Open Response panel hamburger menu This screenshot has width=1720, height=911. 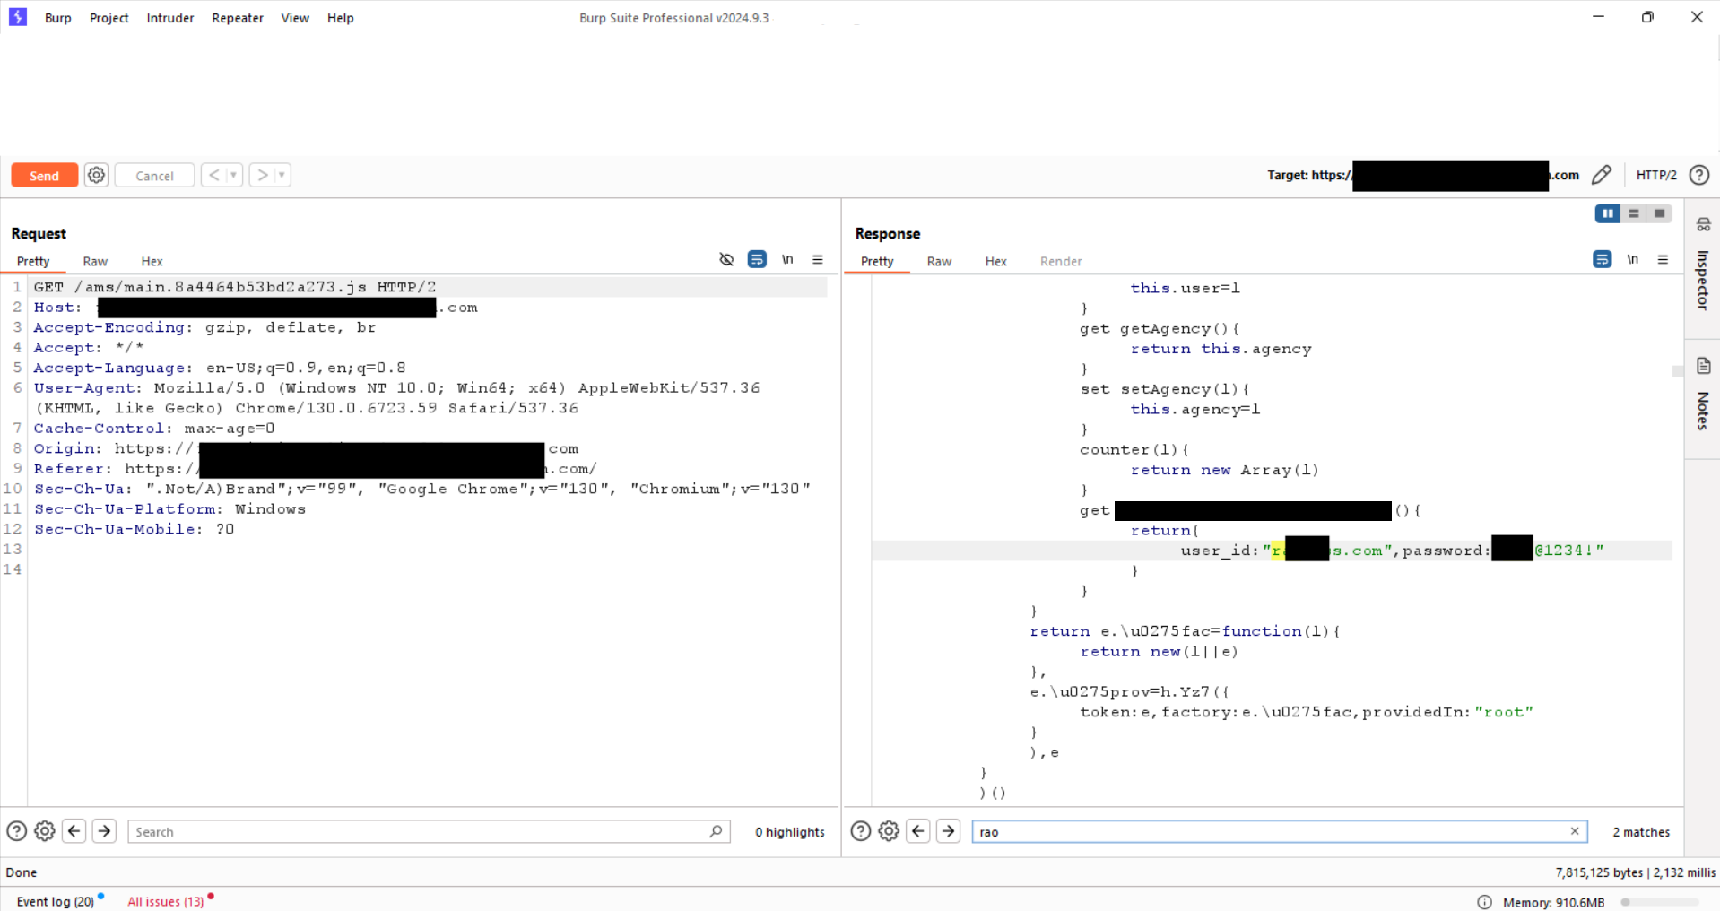(1663, 259)
